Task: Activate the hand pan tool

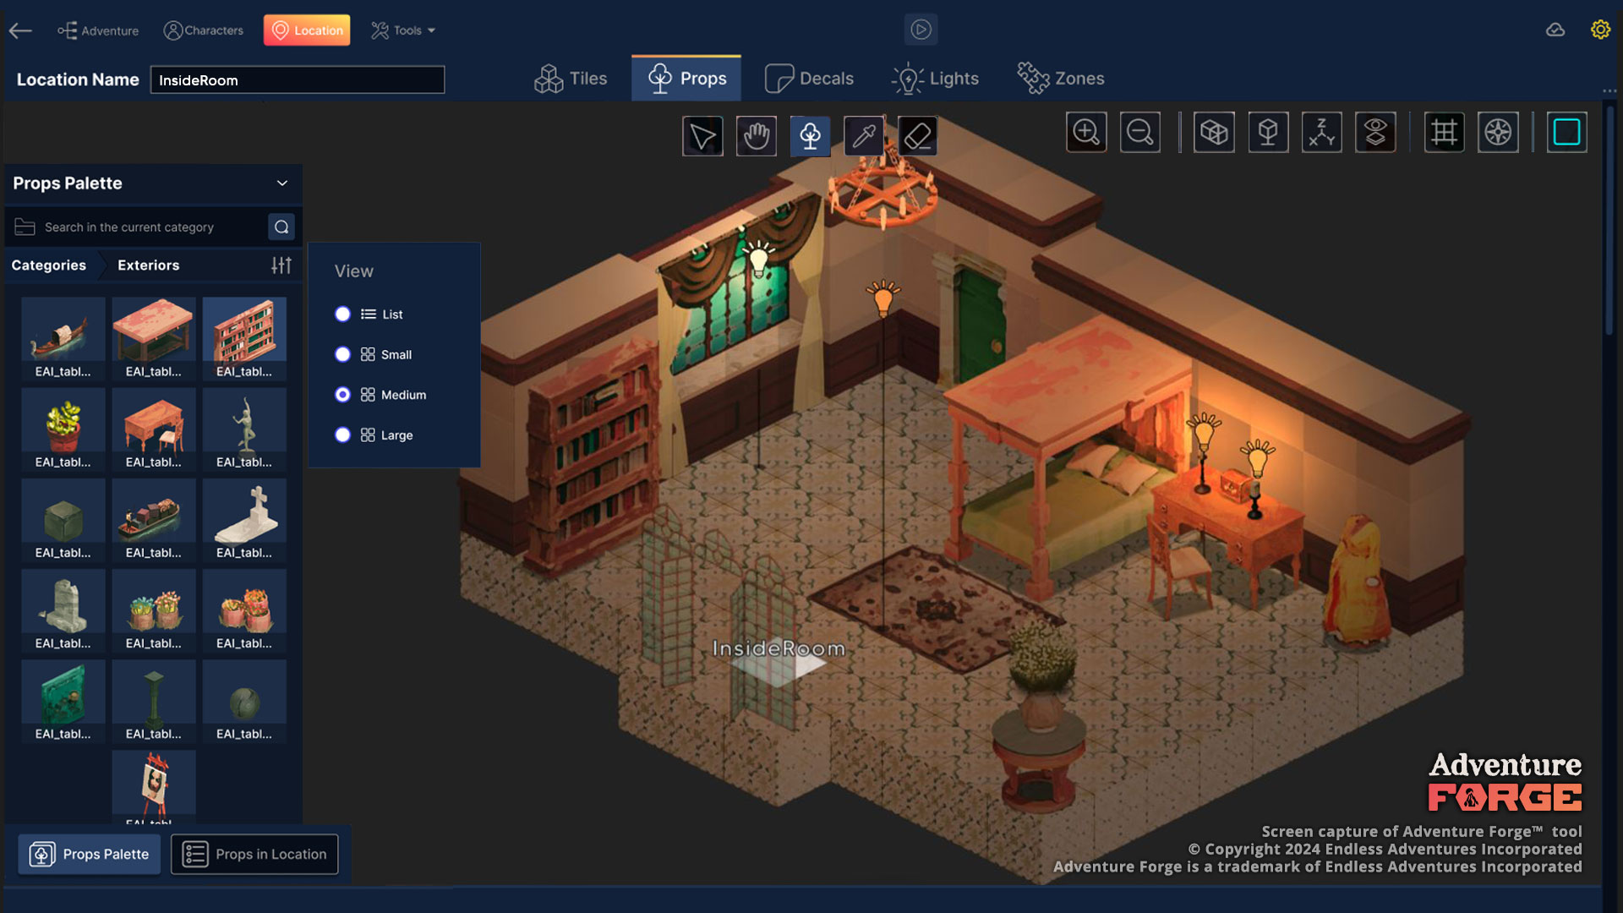Action: [x=756, y=135]
